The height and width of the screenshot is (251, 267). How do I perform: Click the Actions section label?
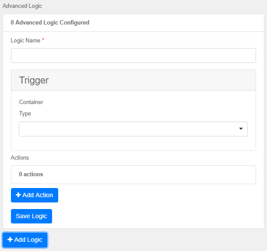point(20,157)
